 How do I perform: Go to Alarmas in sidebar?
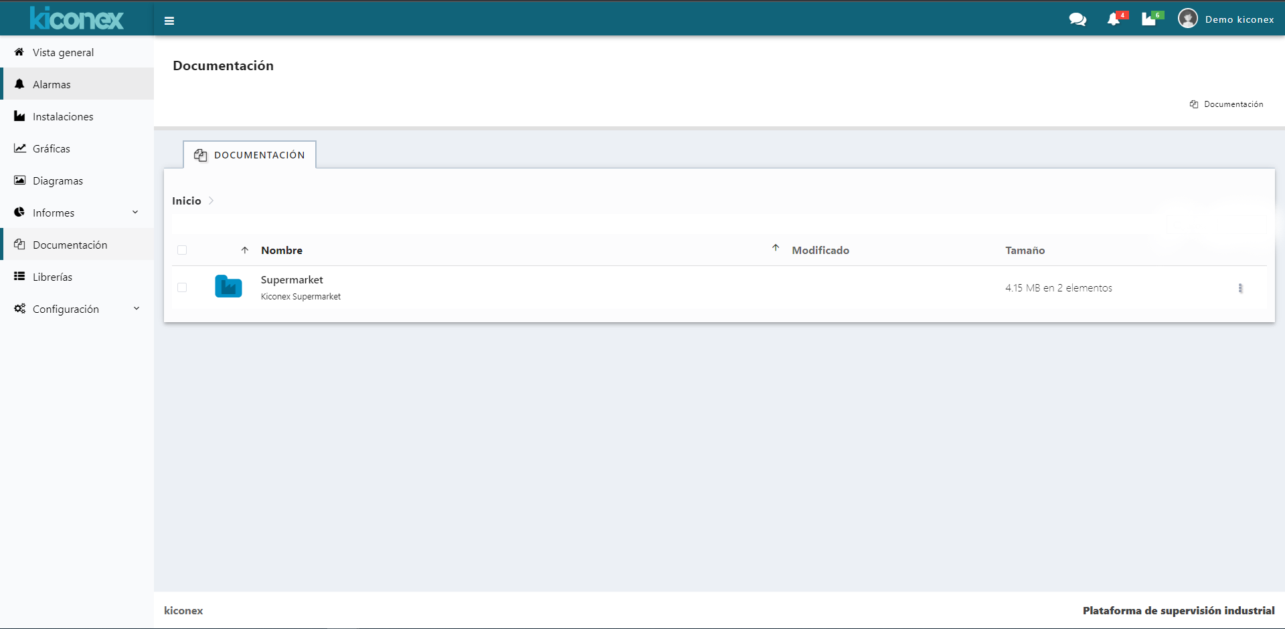(x=52, y=84)
